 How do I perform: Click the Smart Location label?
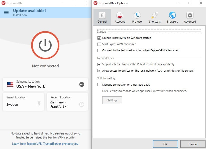pos(17,97)
